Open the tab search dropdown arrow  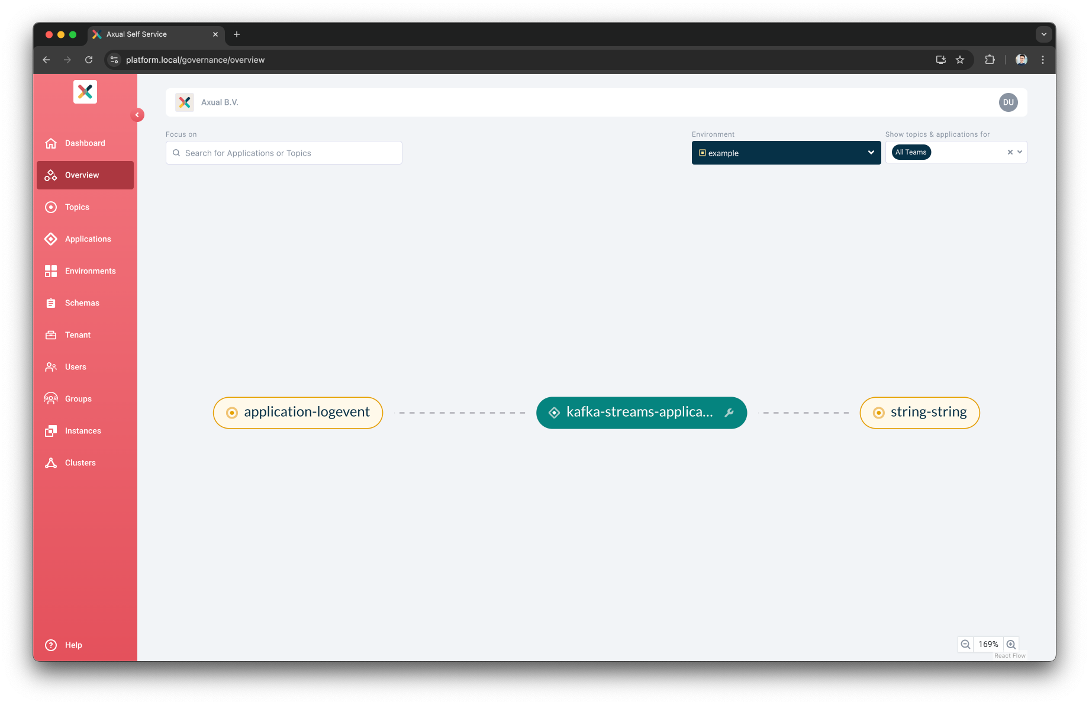point(1044,34)
